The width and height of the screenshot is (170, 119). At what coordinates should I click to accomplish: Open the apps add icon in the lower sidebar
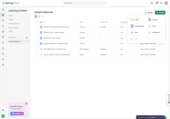pyautogui.click(x=3, y=110)
